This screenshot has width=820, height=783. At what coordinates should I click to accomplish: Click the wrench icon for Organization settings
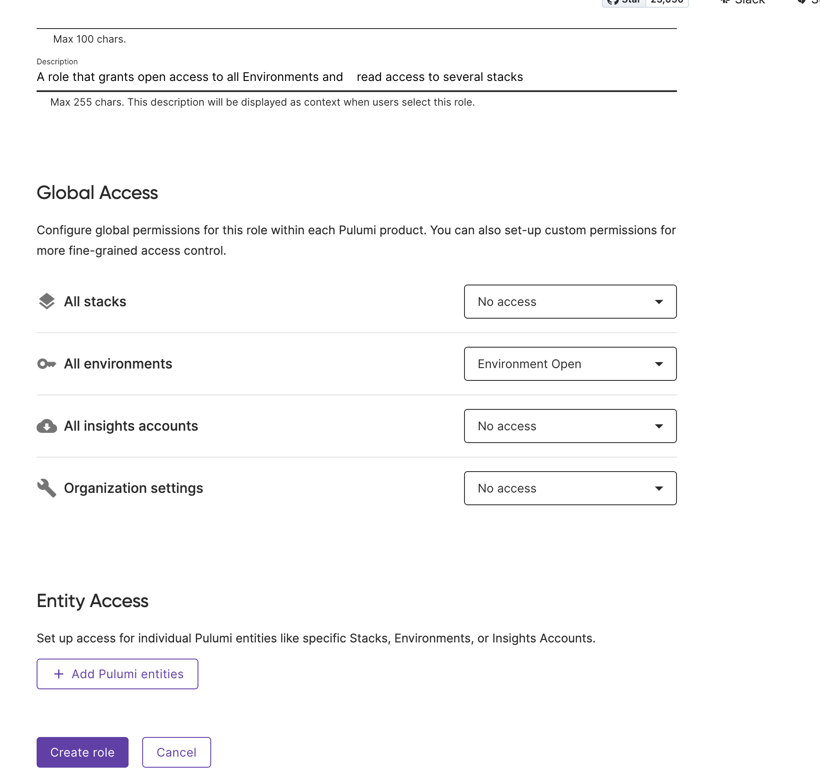point(46,488)
